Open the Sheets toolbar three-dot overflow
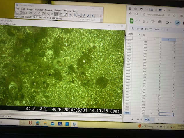 pyautogui.click(x=167, y=30)
